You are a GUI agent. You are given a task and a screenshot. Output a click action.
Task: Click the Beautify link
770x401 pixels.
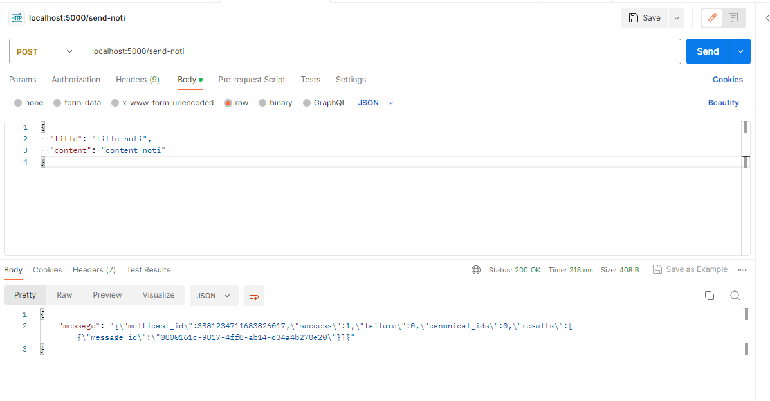723,103
